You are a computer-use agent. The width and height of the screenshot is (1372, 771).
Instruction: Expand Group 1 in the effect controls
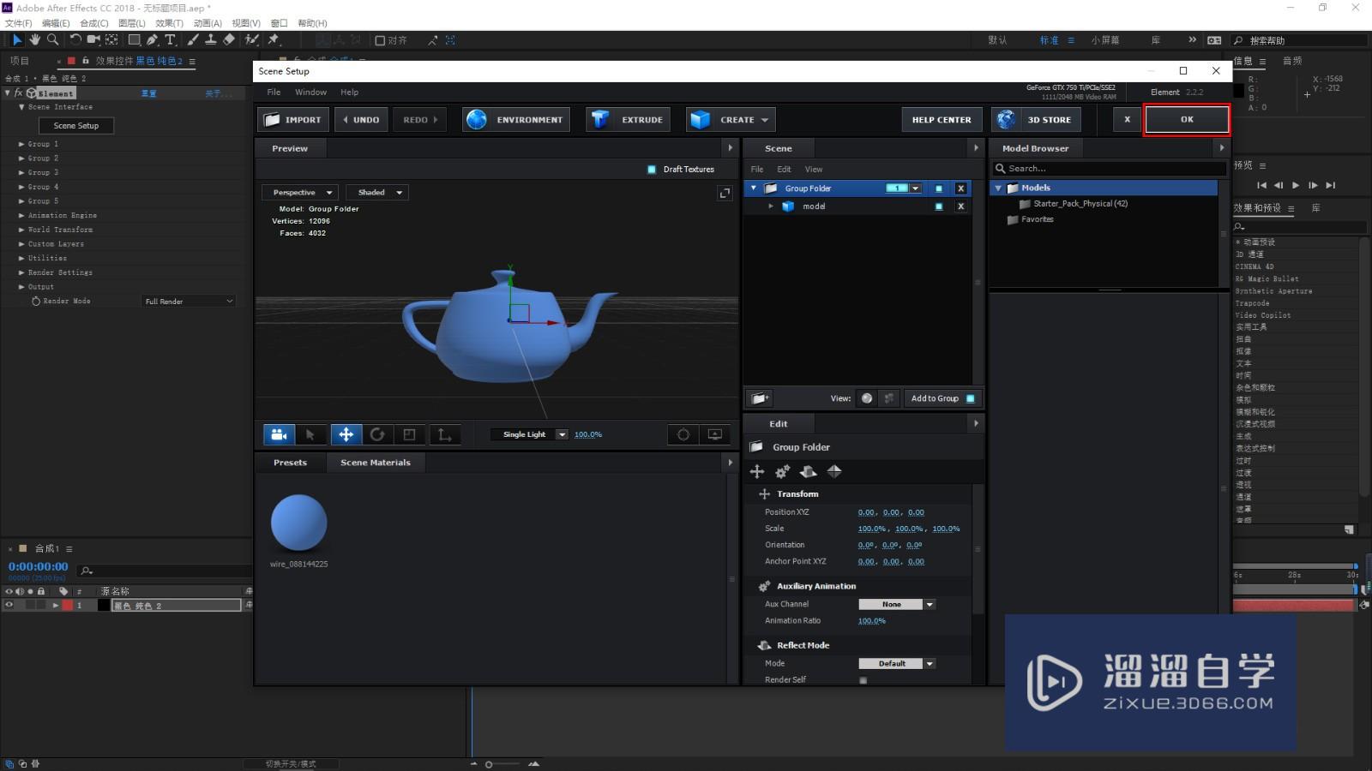(x=21, y=144)
